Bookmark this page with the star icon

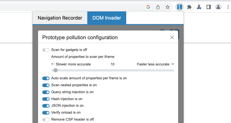point(168,7)
